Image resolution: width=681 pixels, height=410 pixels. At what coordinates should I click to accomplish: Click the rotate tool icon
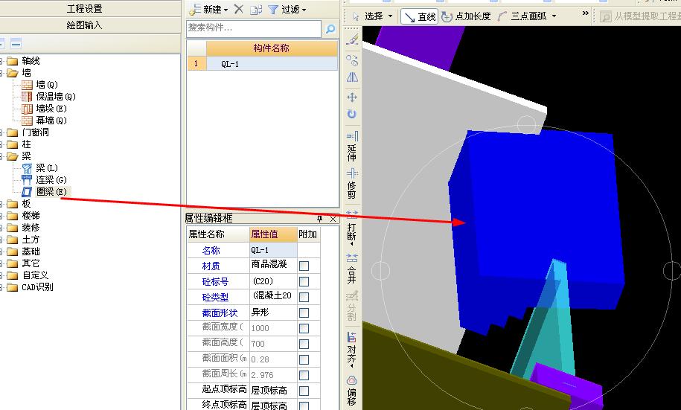pyautogui.click(x=352, y=114)
